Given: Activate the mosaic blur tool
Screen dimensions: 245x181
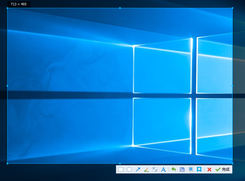Looking at the screenshot, I should click(x=155, y=169).
